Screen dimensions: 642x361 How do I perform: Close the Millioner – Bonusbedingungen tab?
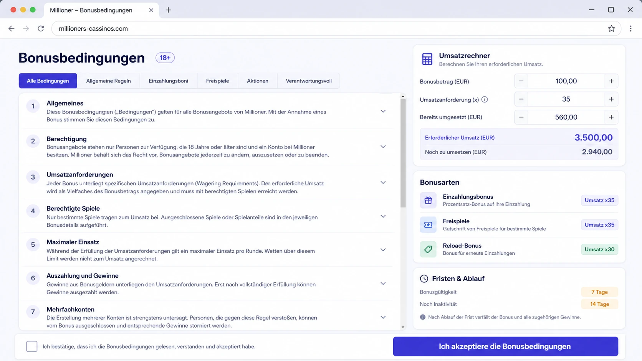click(x=151, y=10)
